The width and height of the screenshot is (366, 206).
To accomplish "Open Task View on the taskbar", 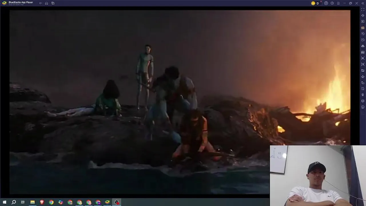I will pyautogui.click(x=23, y=202).
